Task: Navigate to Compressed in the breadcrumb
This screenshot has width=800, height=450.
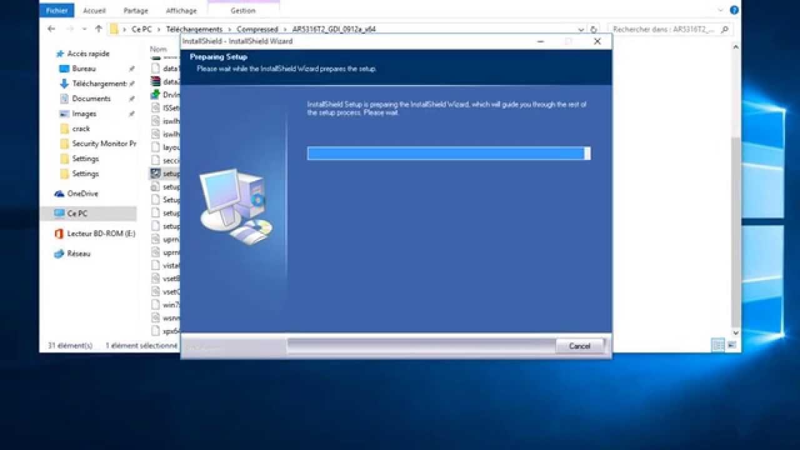Action: (257, 29)
